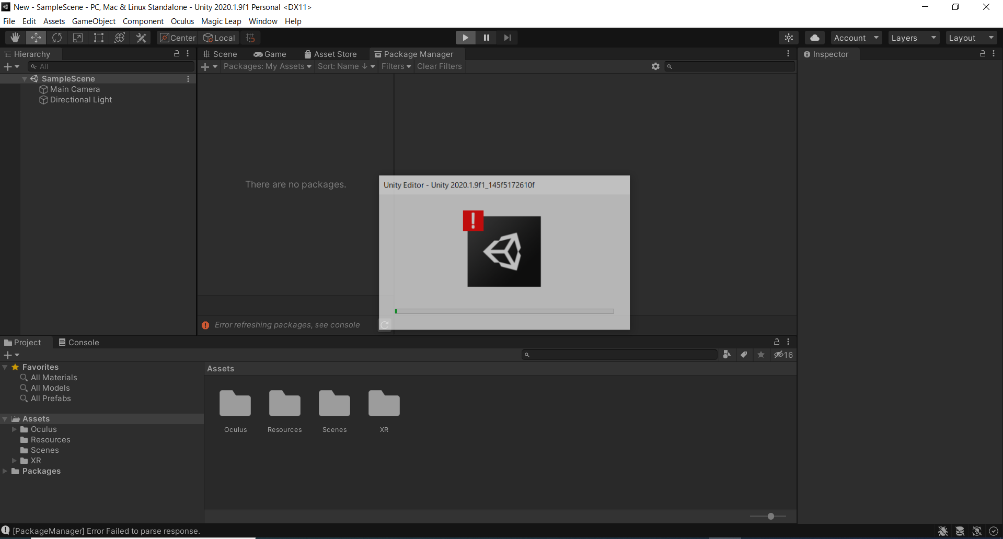Screen dimensions: 1003x539
Task: Open Sort: Name dropdown
Action: (x=347, y=66)
